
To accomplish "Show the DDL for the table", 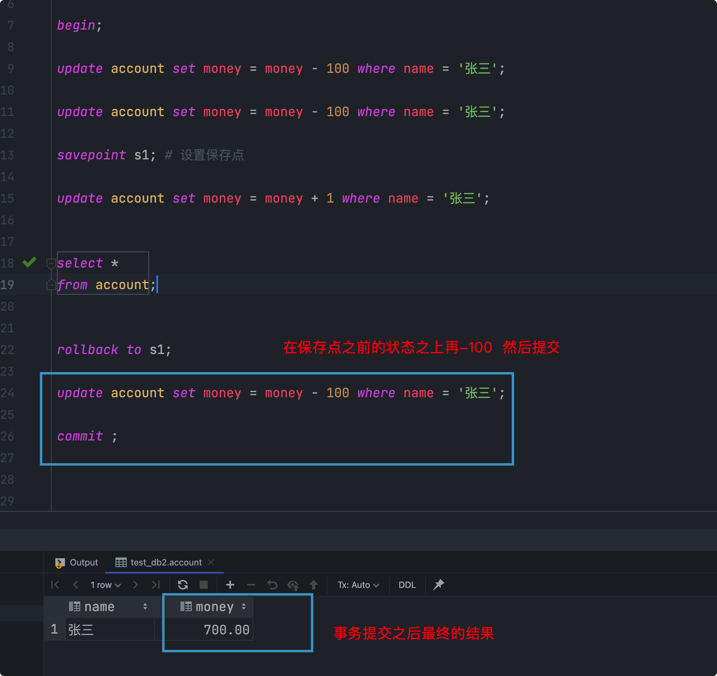I will point(407,585).
